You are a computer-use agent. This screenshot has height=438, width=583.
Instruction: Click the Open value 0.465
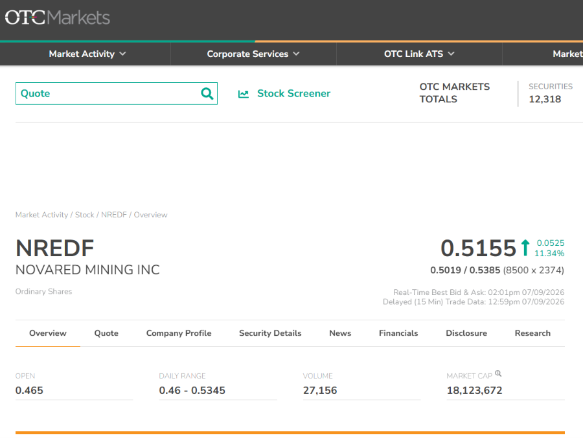pos(29,391)
